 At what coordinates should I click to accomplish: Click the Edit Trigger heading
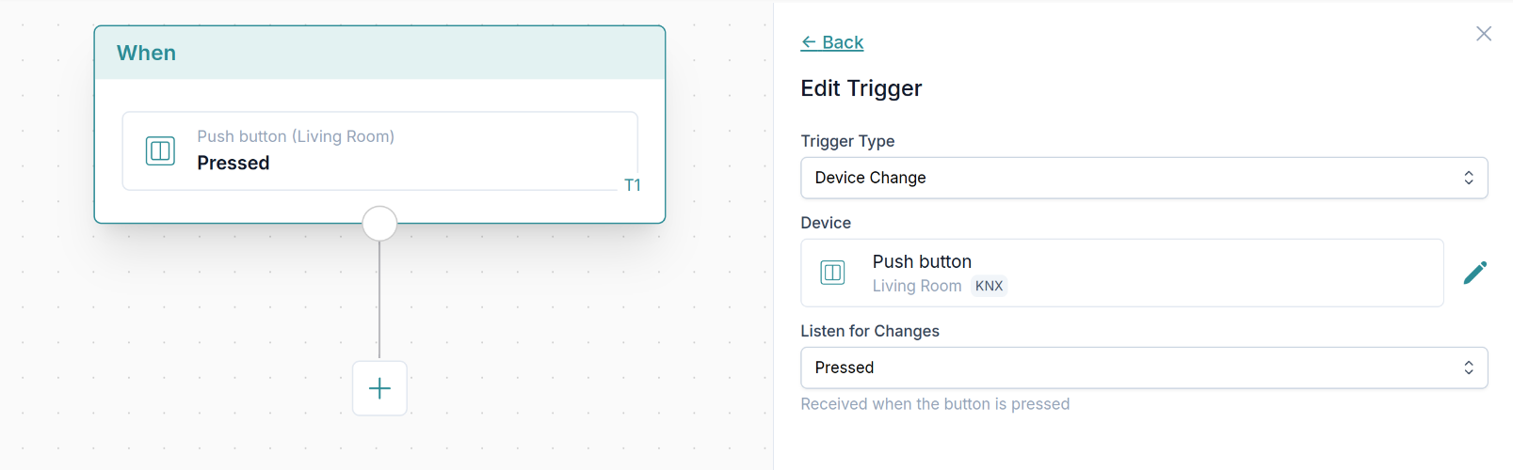click(x=861, y=88)
